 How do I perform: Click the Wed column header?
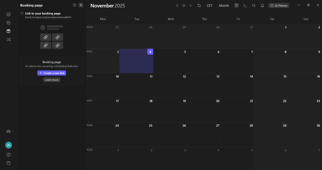click(x=170, y=19)
